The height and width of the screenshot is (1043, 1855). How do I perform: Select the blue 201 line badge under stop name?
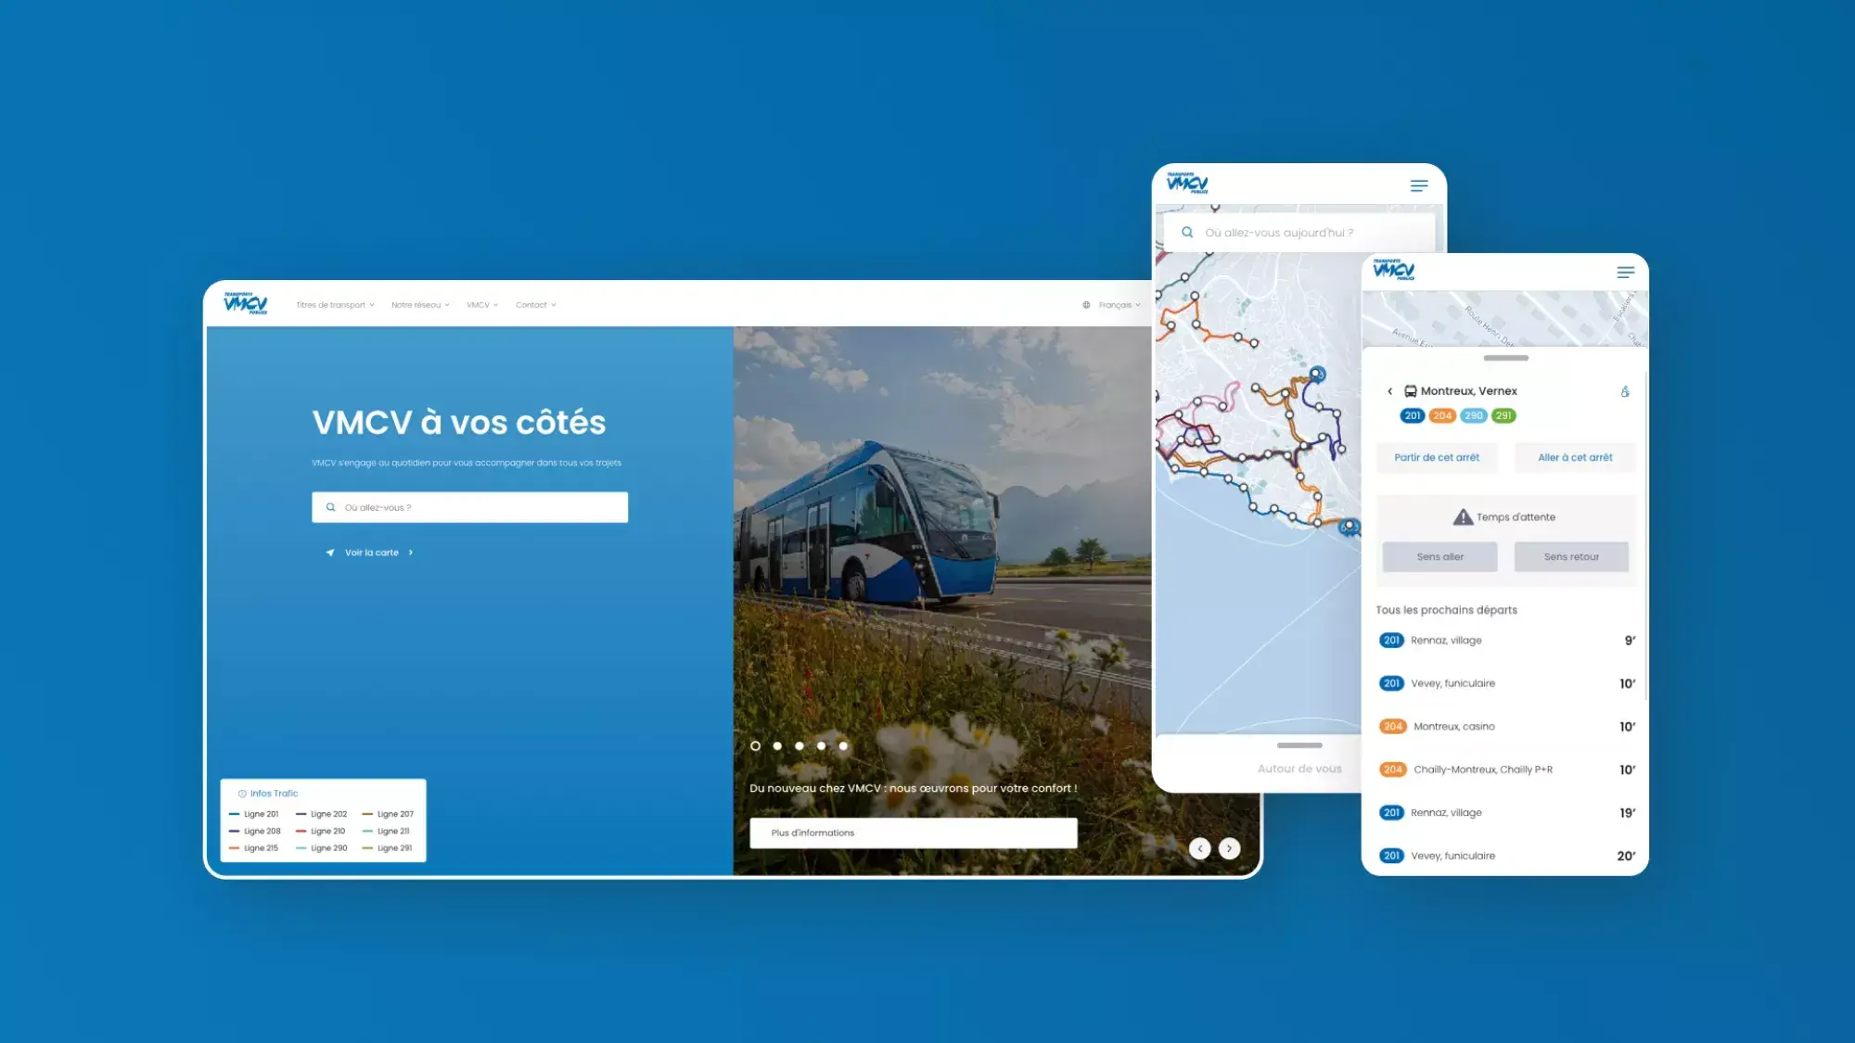(x=1413, y=415)
